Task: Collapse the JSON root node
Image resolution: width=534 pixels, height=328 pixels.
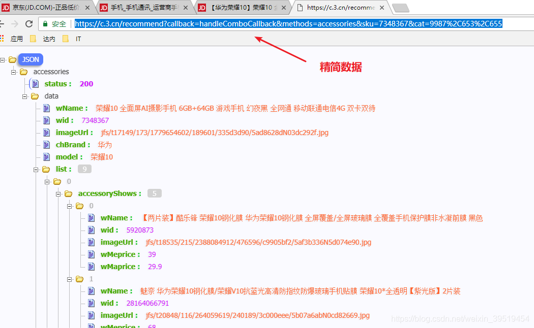Action: click(x=3, y=60)
